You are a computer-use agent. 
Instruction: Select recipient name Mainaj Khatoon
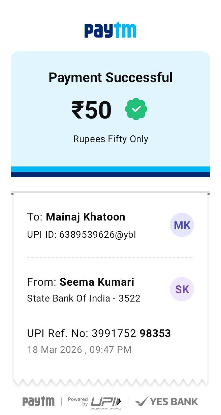point(86,217)
